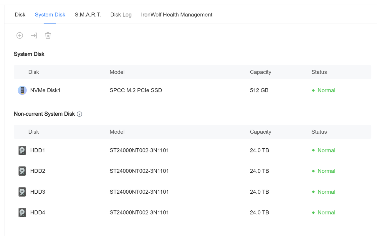377x236 pixels.
Task: Click the NVMe Disk1 SSD icon
Action: coord(22,90)
